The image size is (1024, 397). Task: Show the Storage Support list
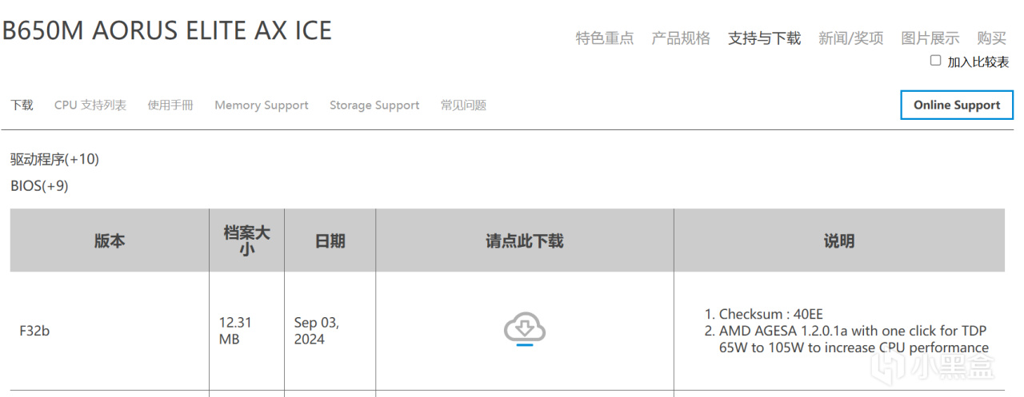coord(374,105)
